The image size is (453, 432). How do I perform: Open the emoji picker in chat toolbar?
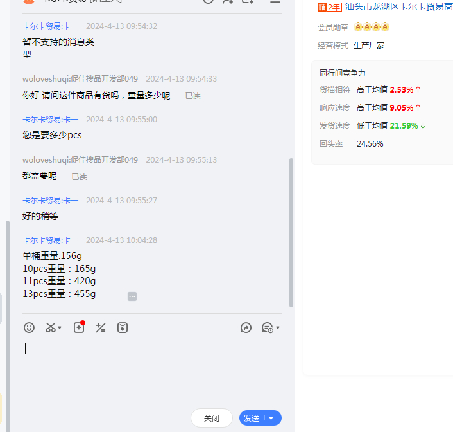(29, 328)
